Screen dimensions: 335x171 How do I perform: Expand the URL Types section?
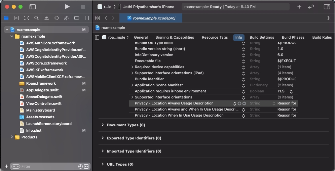click(x=103, y=164)
